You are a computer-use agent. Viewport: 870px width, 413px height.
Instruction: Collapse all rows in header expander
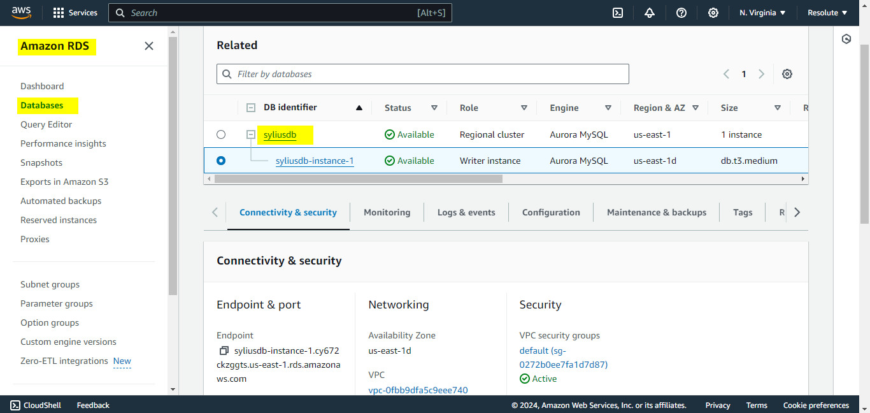[251, 108]
